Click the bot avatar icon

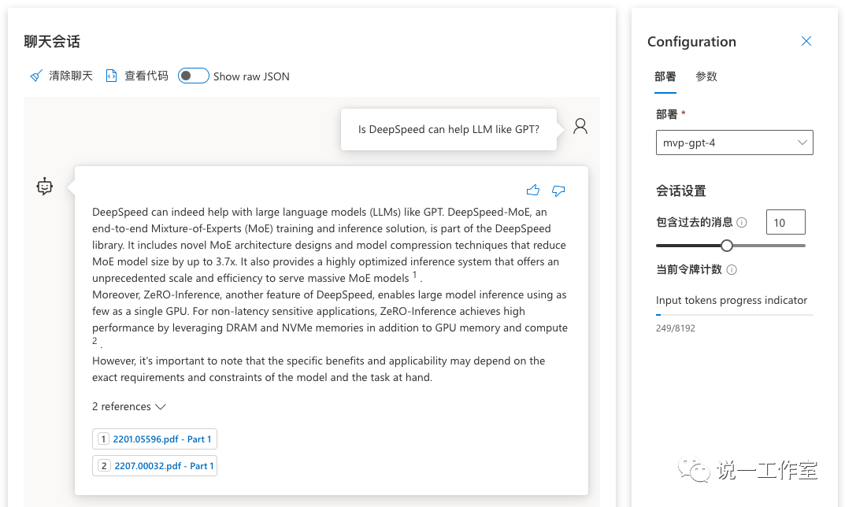coord(45,187)
